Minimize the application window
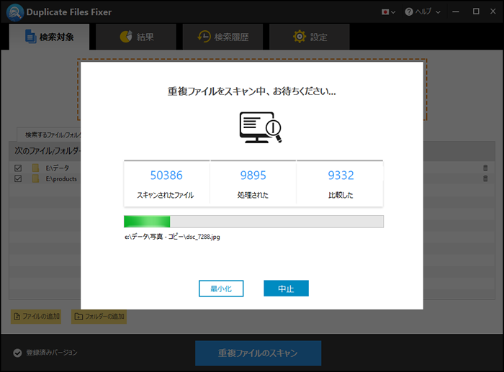The image size is (504, 372). pyautogui.click(x=456, y=12)
